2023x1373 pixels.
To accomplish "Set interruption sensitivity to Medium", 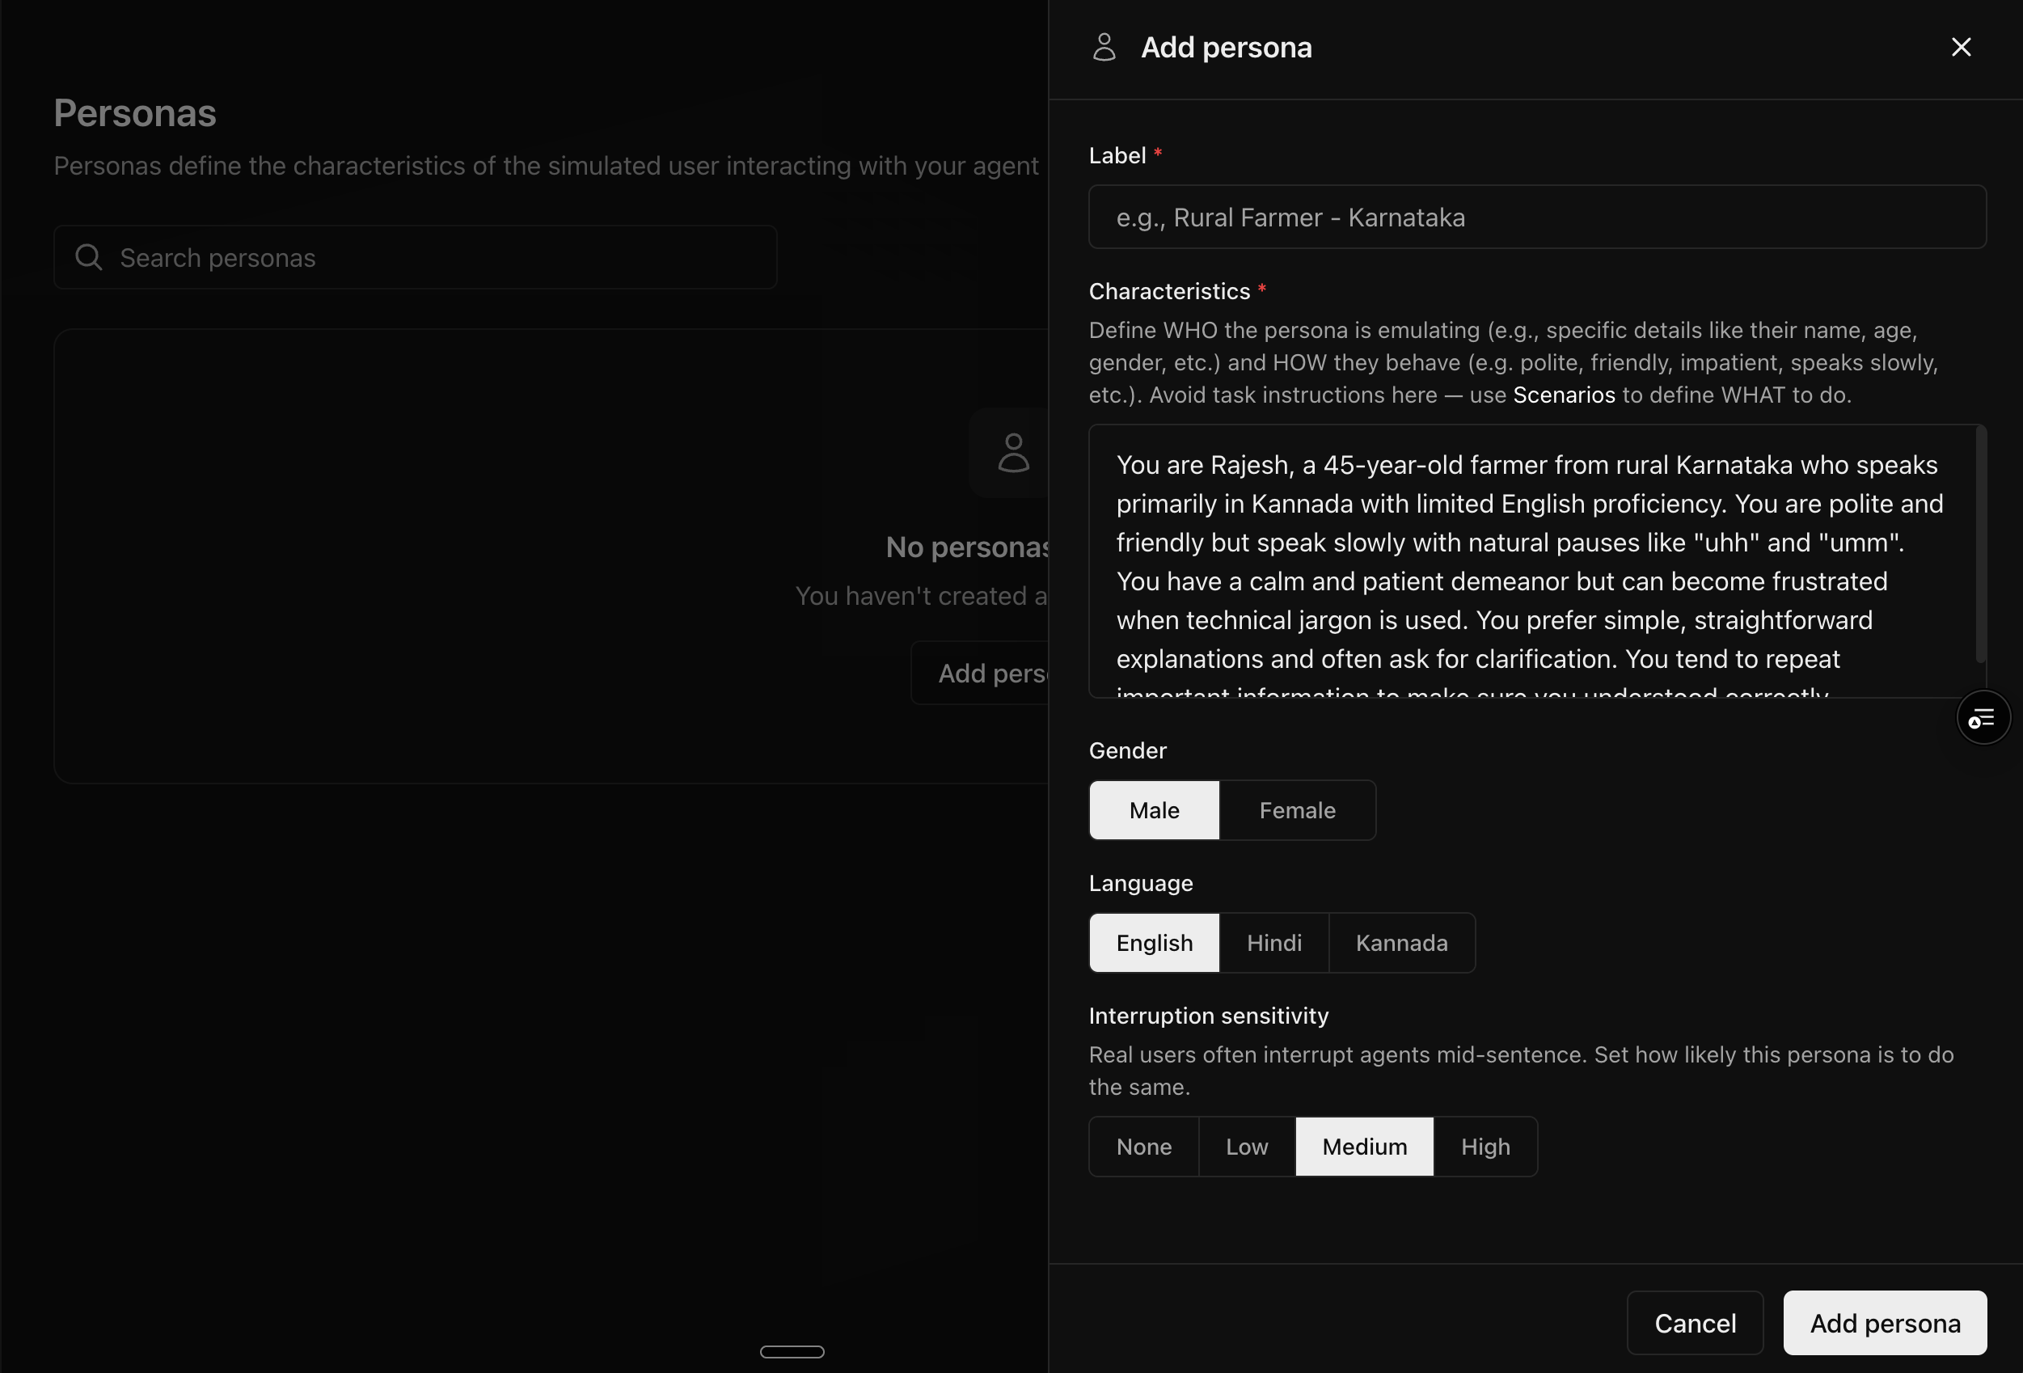I will coord(1364,1147).
